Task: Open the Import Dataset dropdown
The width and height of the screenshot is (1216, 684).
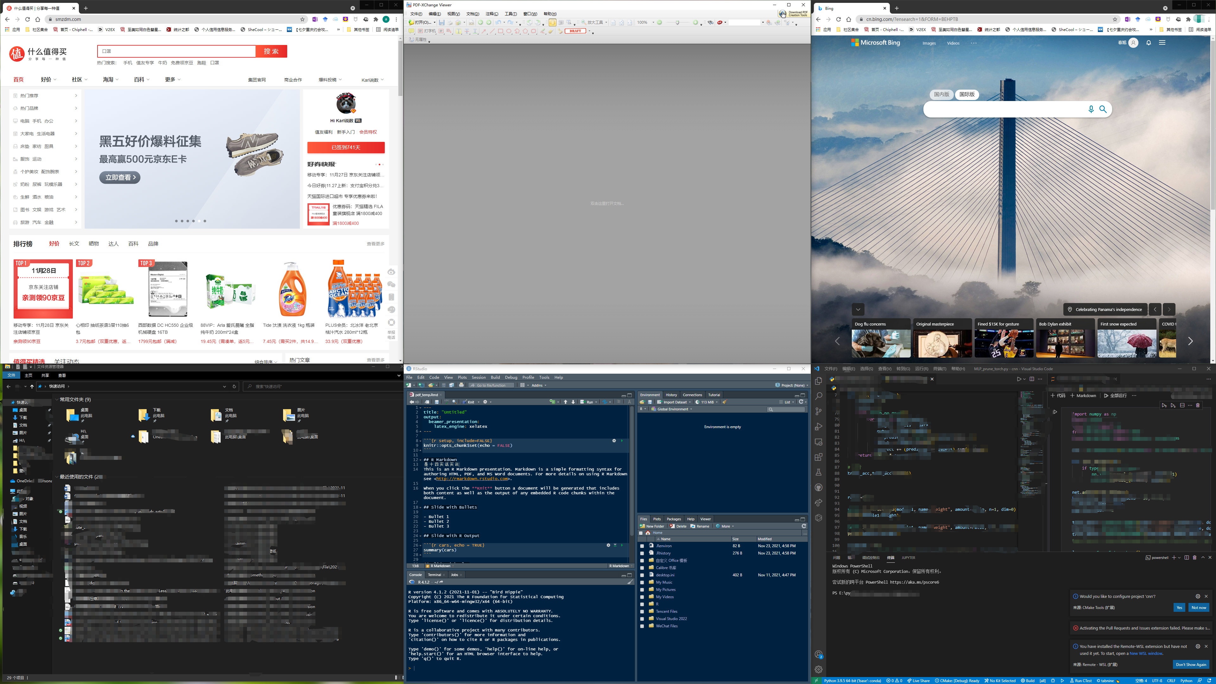Action: [x=675, y=402]
